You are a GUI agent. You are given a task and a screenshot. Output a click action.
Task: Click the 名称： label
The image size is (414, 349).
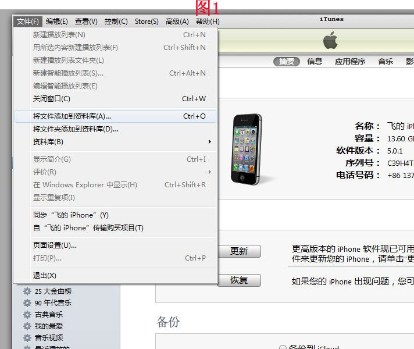click(367, 126)
